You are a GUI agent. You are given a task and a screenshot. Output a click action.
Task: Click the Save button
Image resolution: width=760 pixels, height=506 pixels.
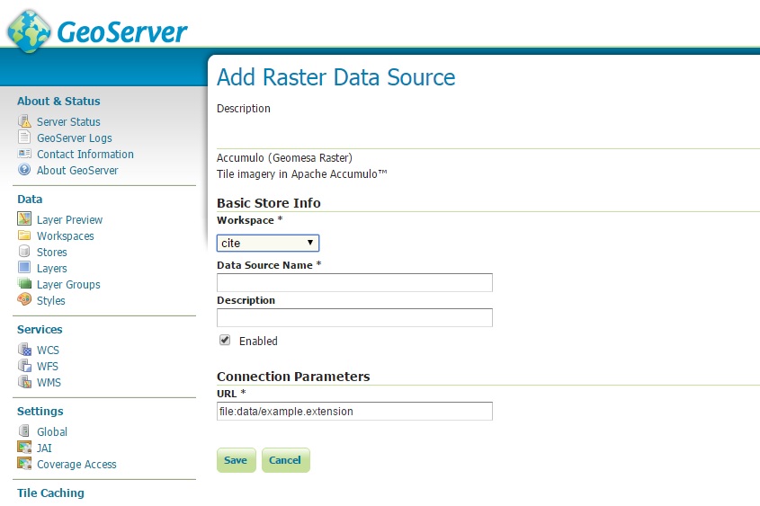(x=236, y=460)
